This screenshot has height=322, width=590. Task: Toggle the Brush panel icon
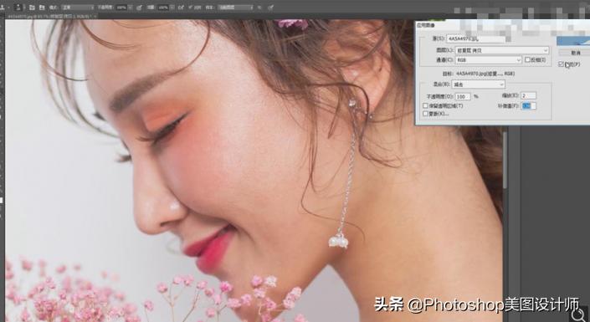32,8
